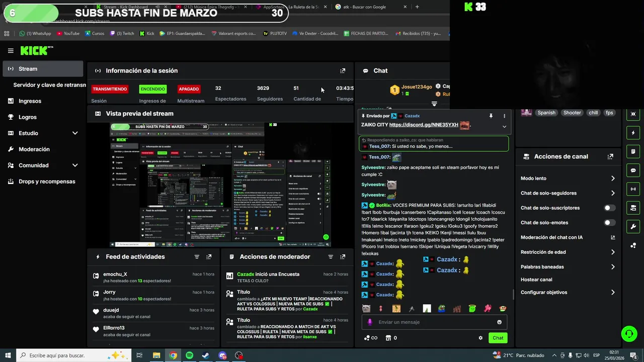
Task: Open Moderación del chat con IA link
Action: click(x=568, y=237)
